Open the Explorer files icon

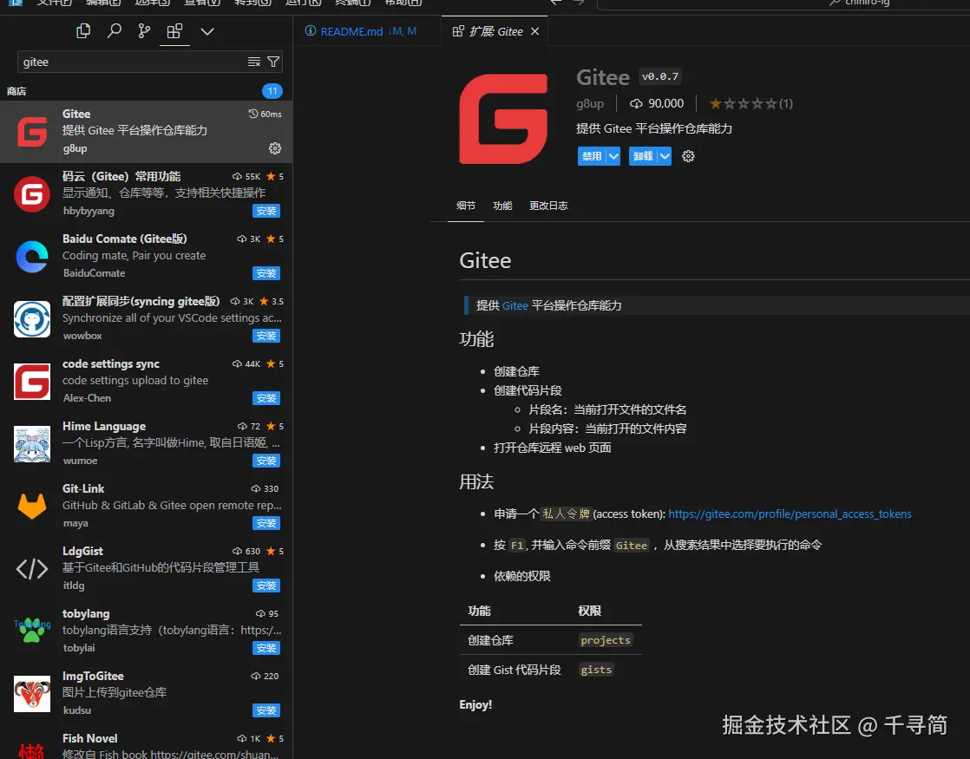point(83,31)
